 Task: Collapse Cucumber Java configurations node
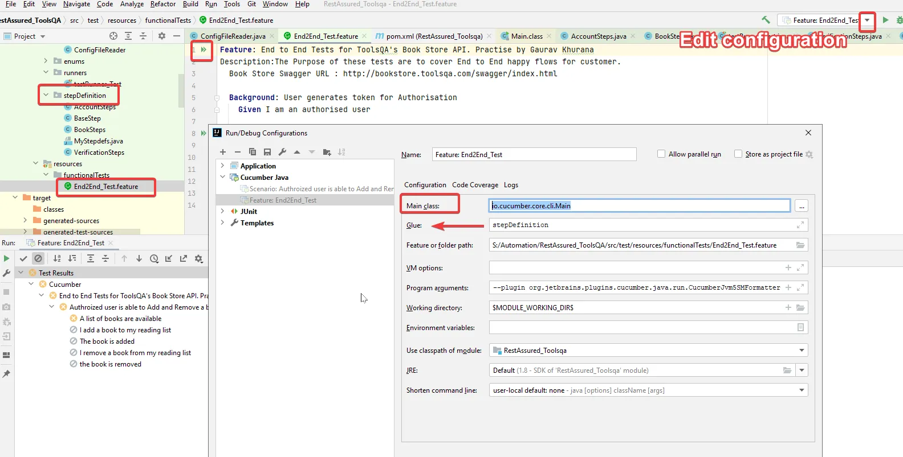[x=222, y=177]
